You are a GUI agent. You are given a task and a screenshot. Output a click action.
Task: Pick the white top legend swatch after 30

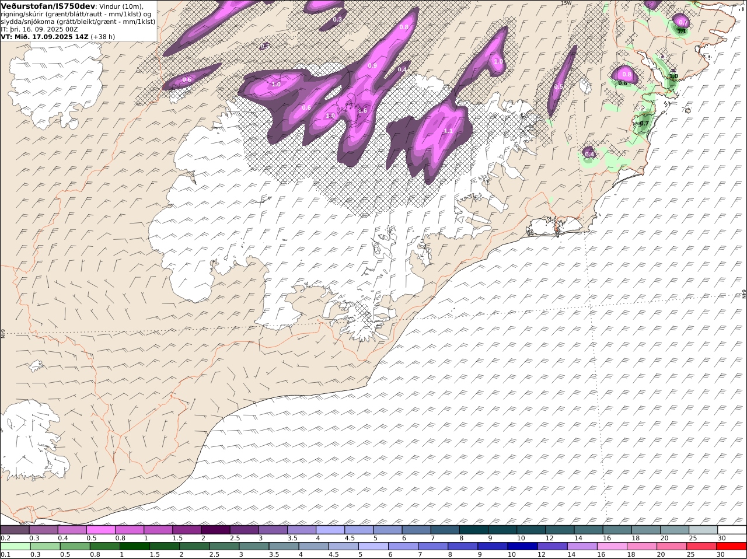[x=732, y=530]
